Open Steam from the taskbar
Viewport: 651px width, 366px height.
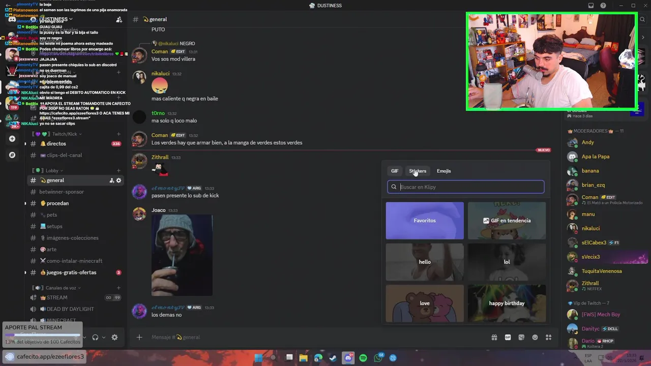click(x=333, y=358)
